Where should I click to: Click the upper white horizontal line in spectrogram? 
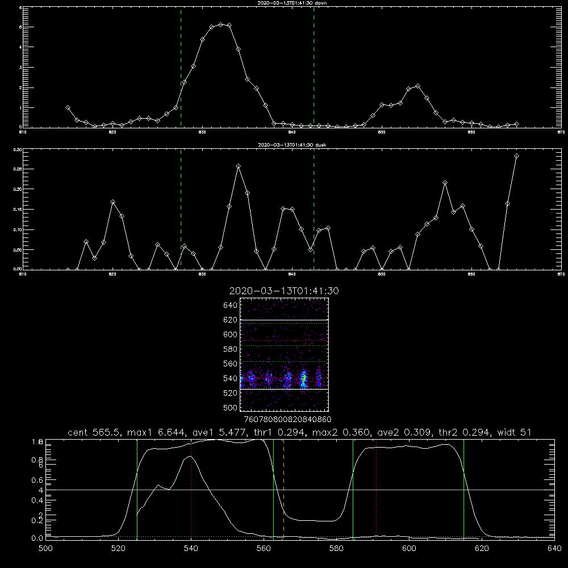[284, 320]
